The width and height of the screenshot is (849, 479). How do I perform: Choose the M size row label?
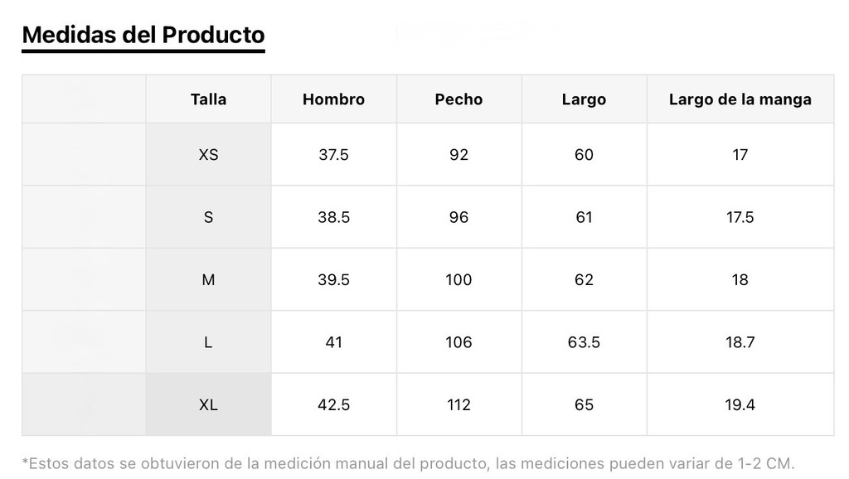coord(208,280)
